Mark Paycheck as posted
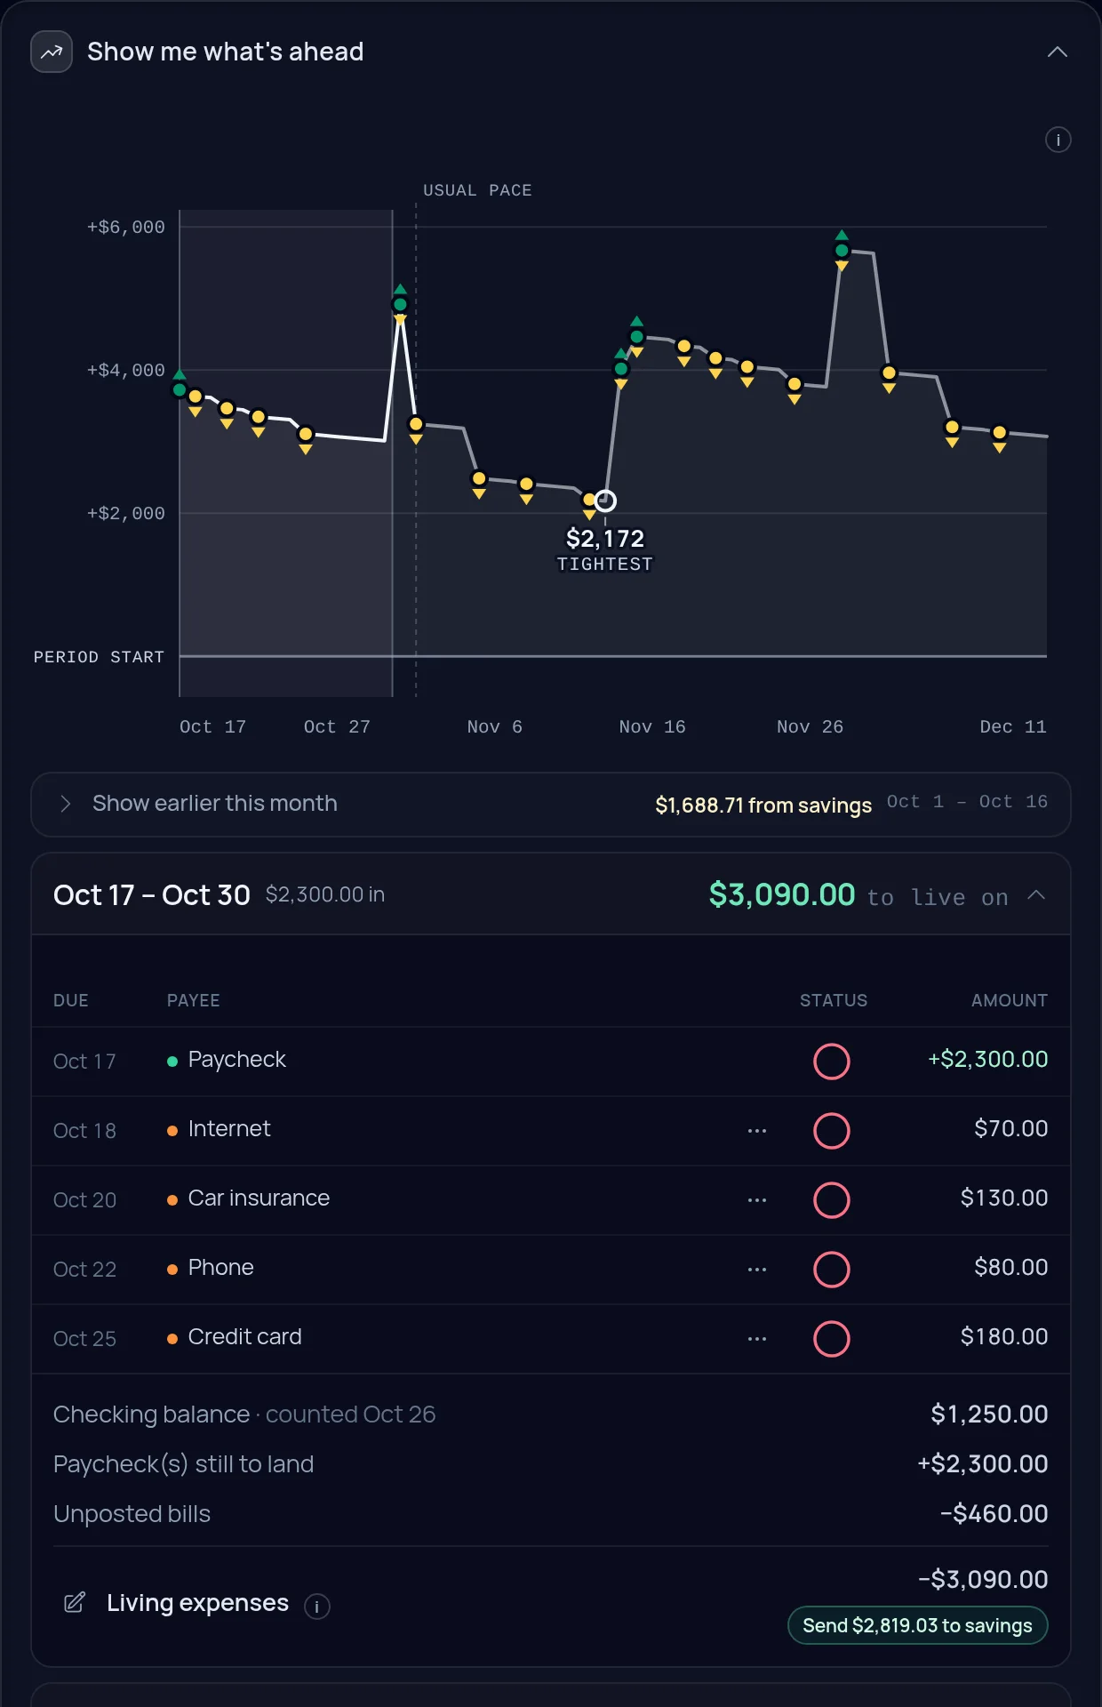Screen dimensions: 1102x1707 coord(831,1061)
